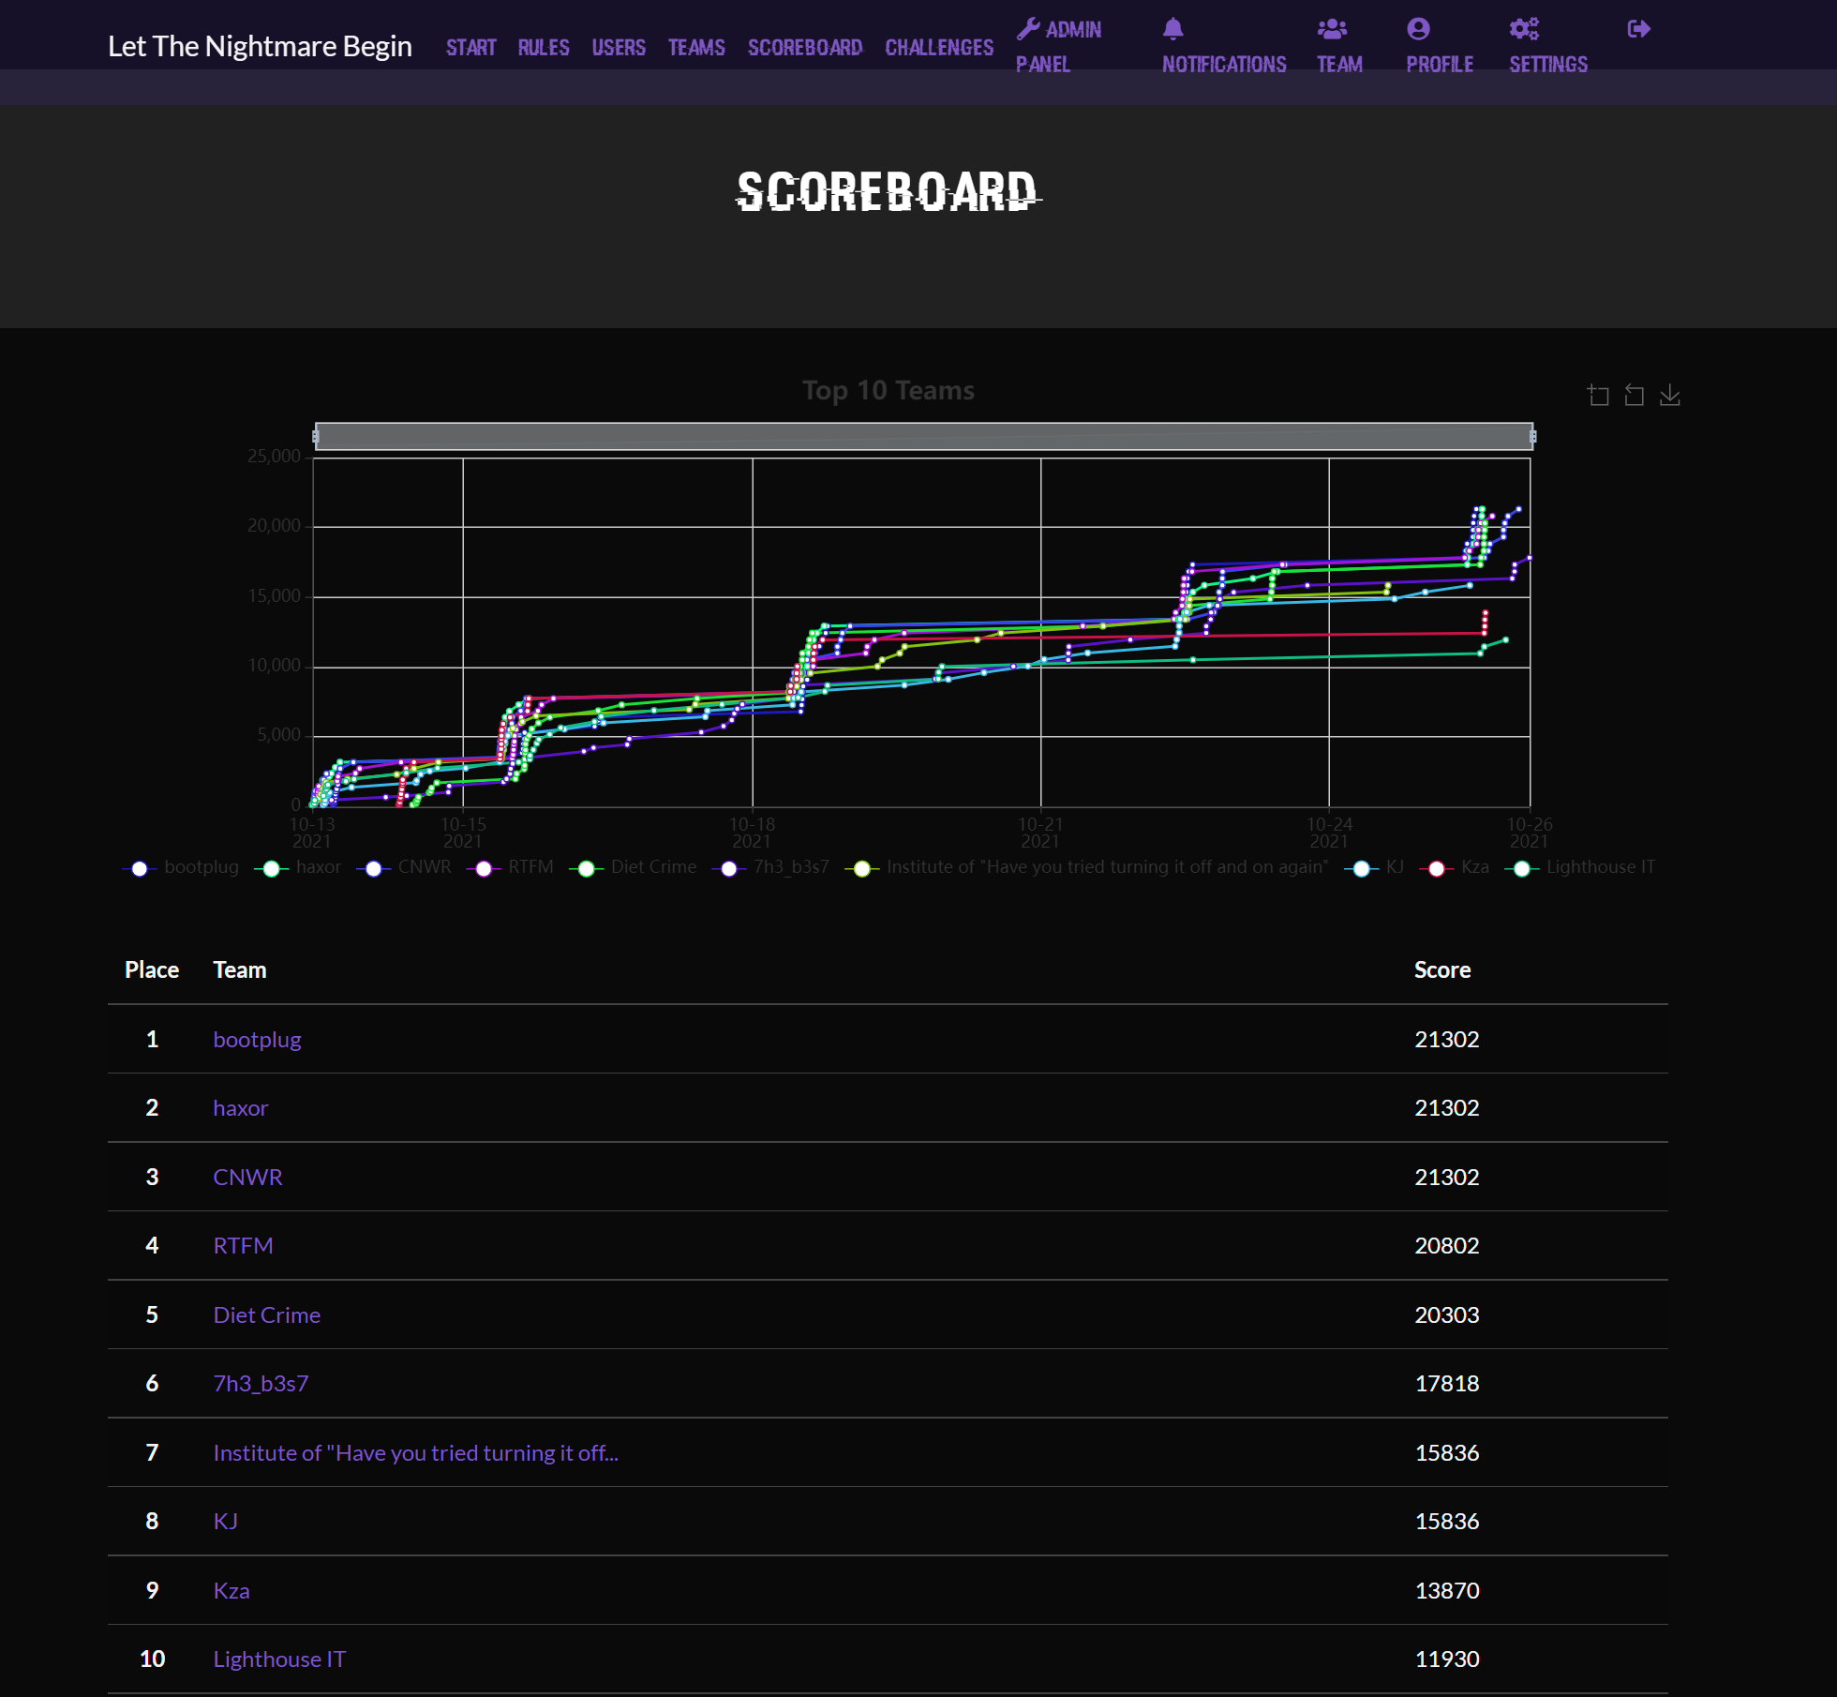Click the Team group icon

point(1331,28)
